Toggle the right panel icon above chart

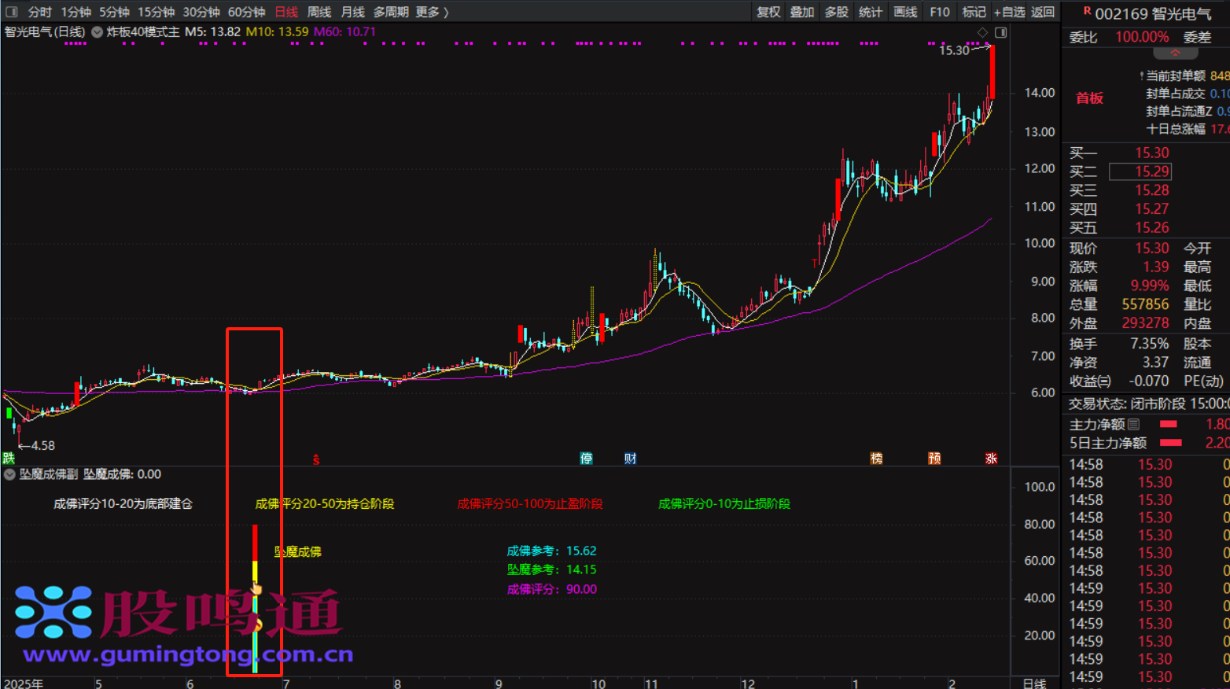point(1000,32)
